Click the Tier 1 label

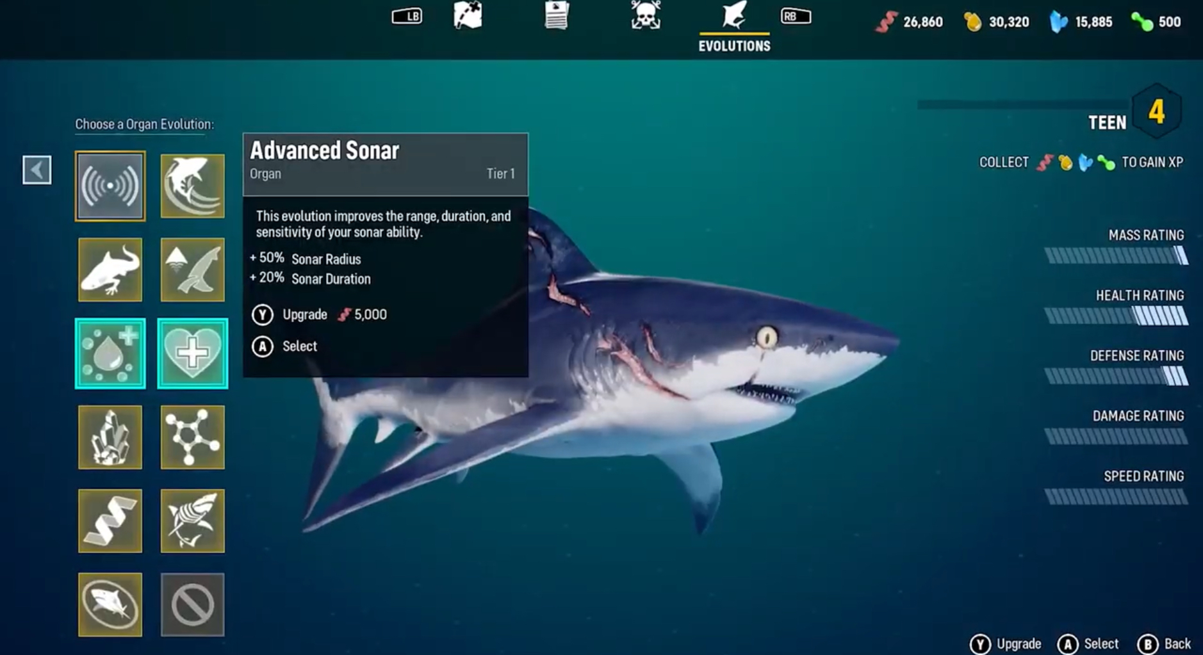pyautogui.click(x=501, y=174)
